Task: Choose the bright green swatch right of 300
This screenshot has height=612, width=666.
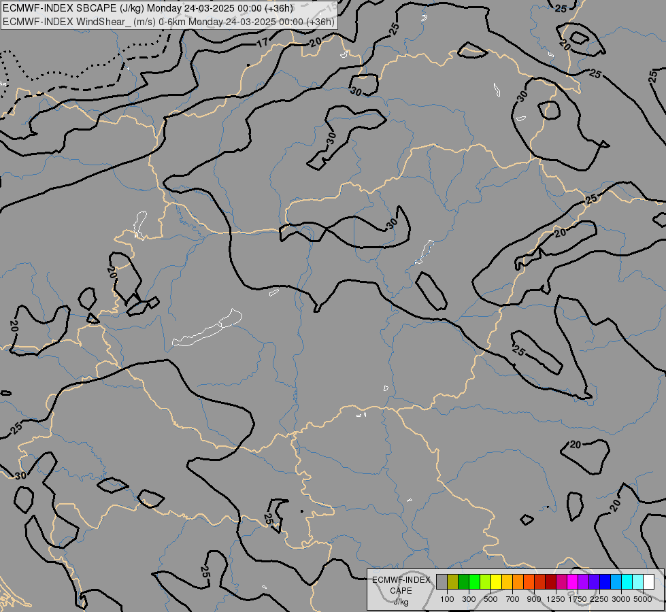Action: click(474, 581)
